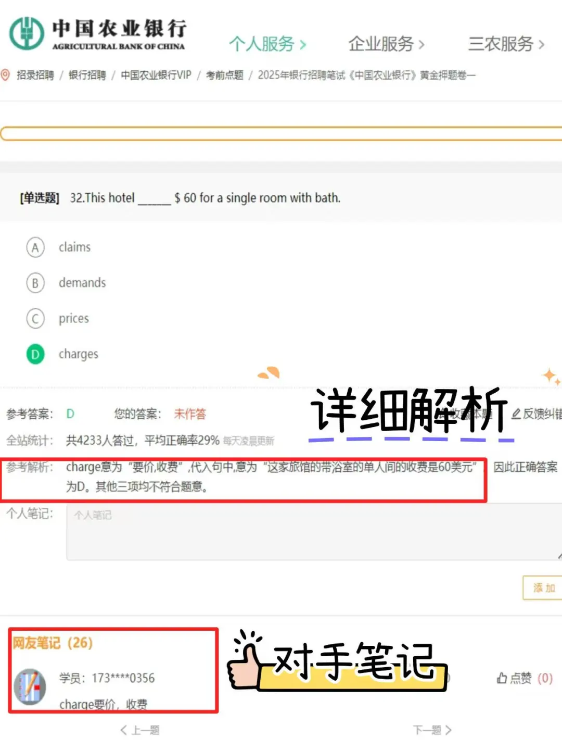Image resolution: width=562 pixels, height=750 pixels.
Task: Click the user name 学员: 173****0356
Action: (107, 678)
